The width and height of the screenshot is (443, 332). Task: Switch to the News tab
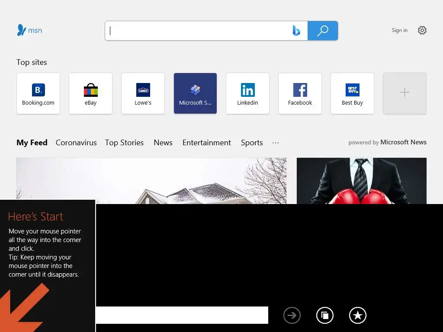point(163,143)
